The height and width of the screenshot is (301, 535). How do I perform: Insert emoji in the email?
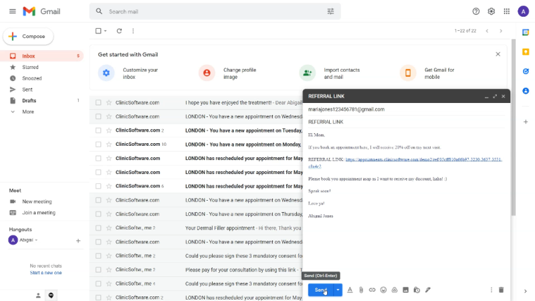[x=383, y=290]
